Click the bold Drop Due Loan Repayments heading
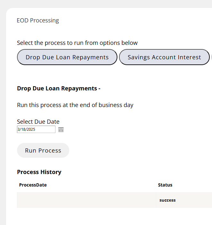Screen dimensions: 212x225 [58, 88]
